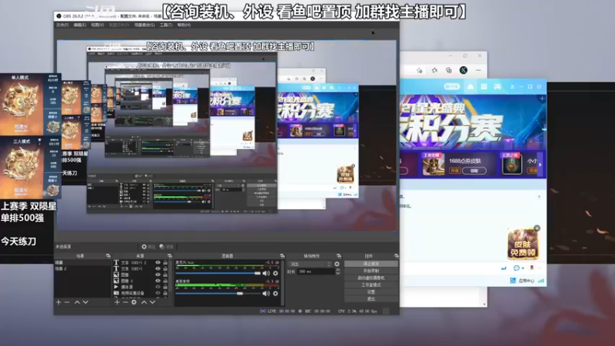Image resolution: width=615 pixels, height=346 pixels.
Task: Open 编辑(E) menu in main OBS window
Action: [80, 25]
